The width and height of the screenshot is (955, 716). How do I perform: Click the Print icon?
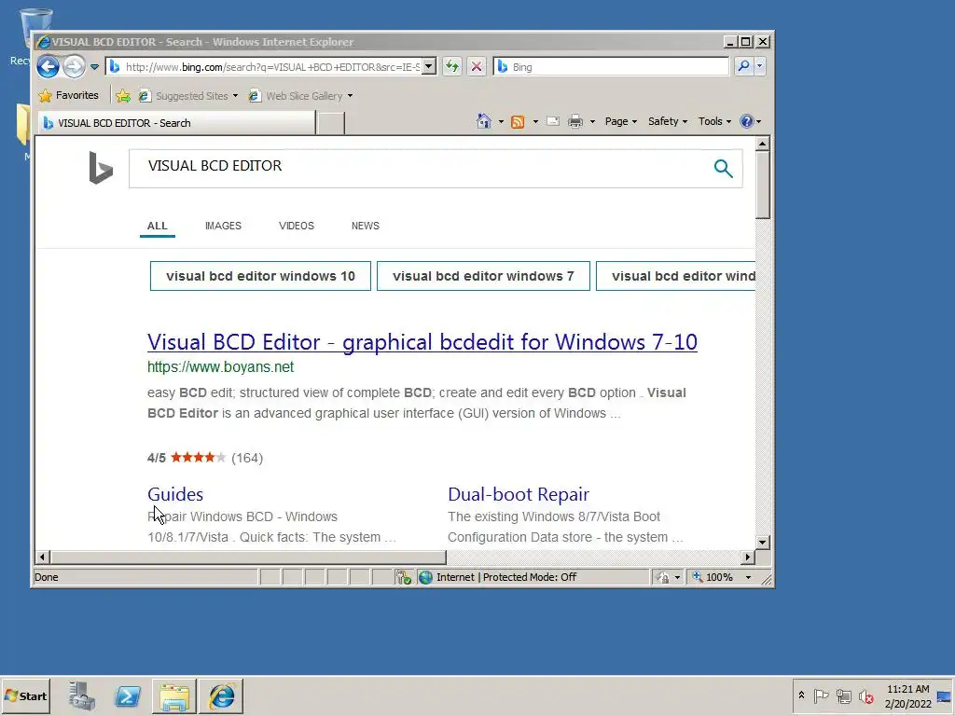pos(574,122)
